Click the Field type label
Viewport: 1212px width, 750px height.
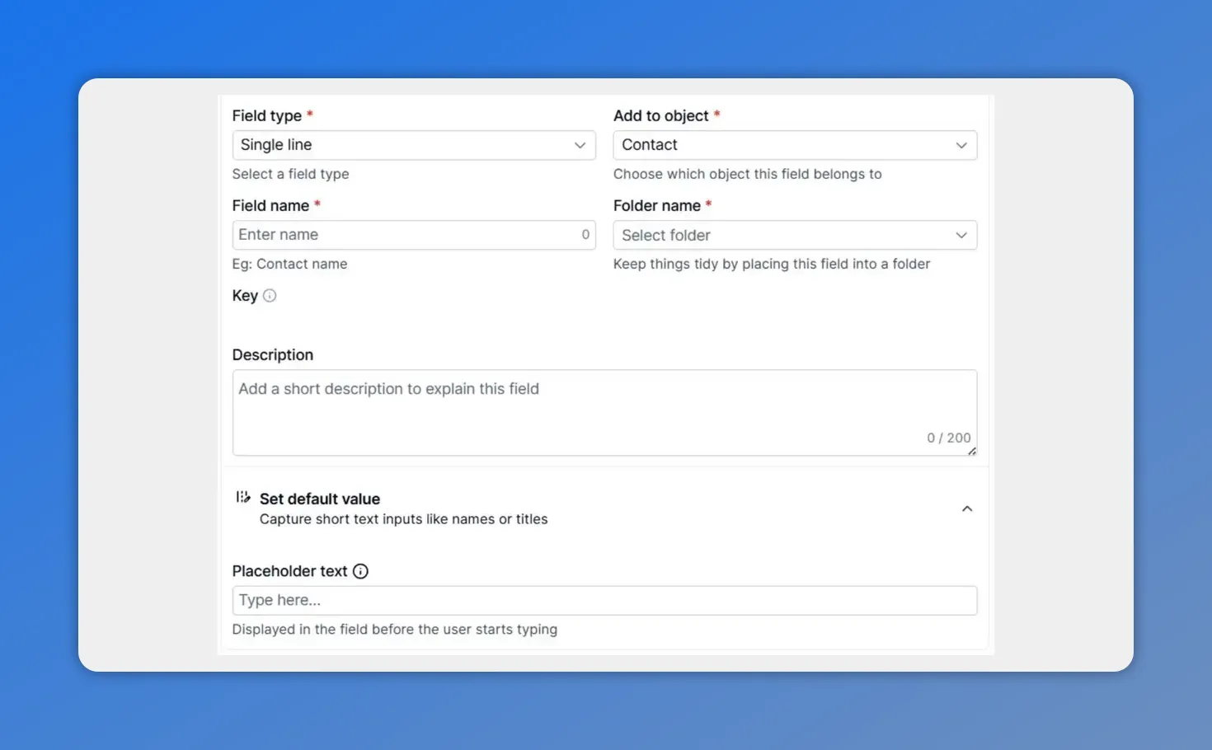[267, 115]
